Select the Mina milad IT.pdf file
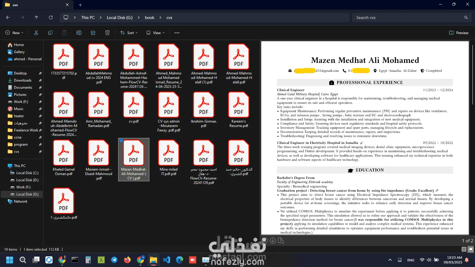The width and height of the screenshot is (475, 267). pos(169,158)
